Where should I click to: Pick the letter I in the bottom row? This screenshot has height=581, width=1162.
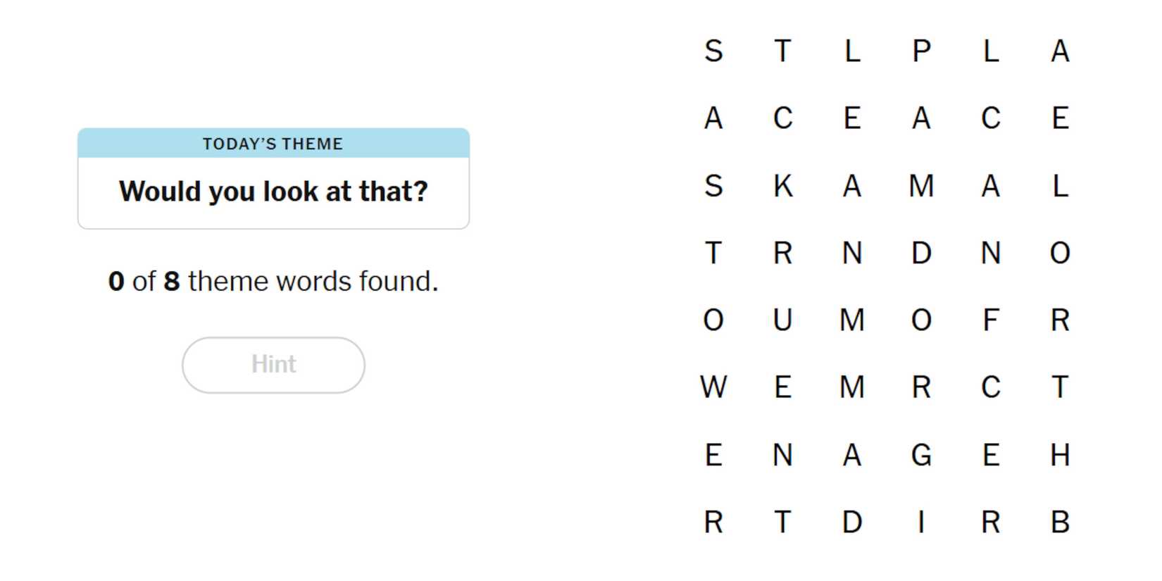click(x=921, y=523)
